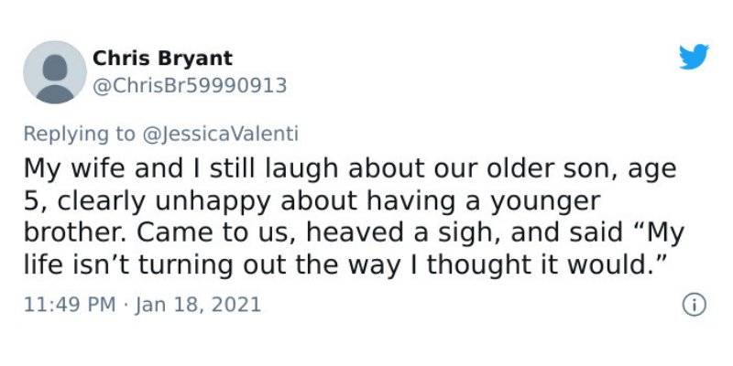
Task: Click the line starting 'brother. Came to us'
Action: tap(354, 233)
